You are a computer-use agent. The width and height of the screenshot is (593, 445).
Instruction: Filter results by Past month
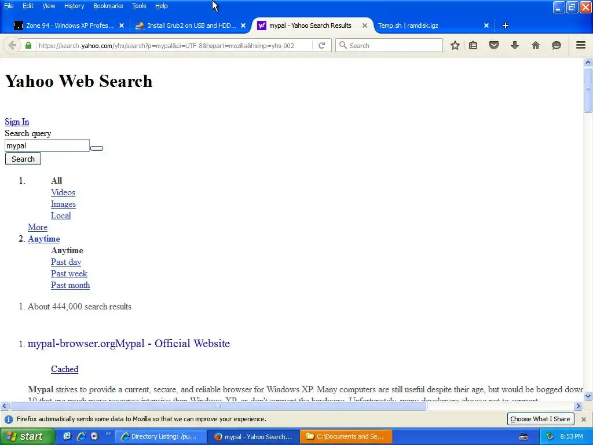70,285
